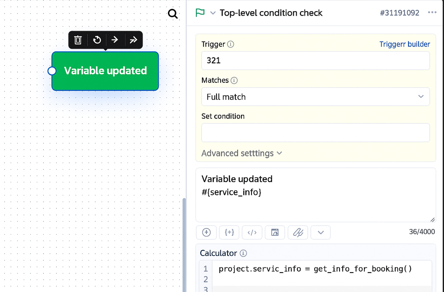
Task: Click the Trigger field containing 321
Action: coord(315,61)
